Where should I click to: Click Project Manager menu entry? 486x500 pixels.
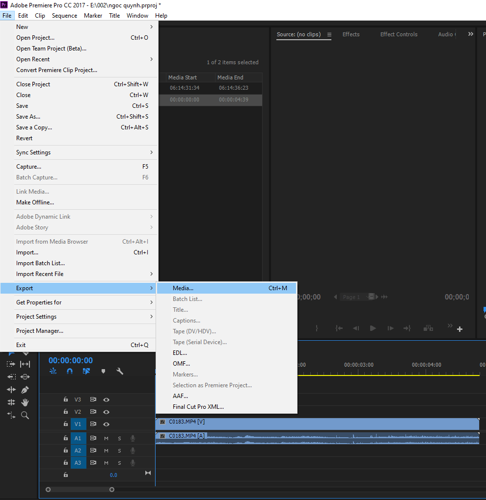tap(78, 331)
